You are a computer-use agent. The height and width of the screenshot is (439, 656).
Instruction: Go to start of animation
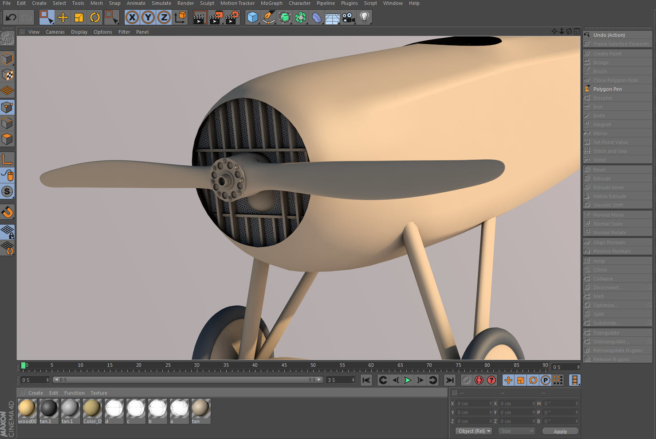[x=366, y=380]
